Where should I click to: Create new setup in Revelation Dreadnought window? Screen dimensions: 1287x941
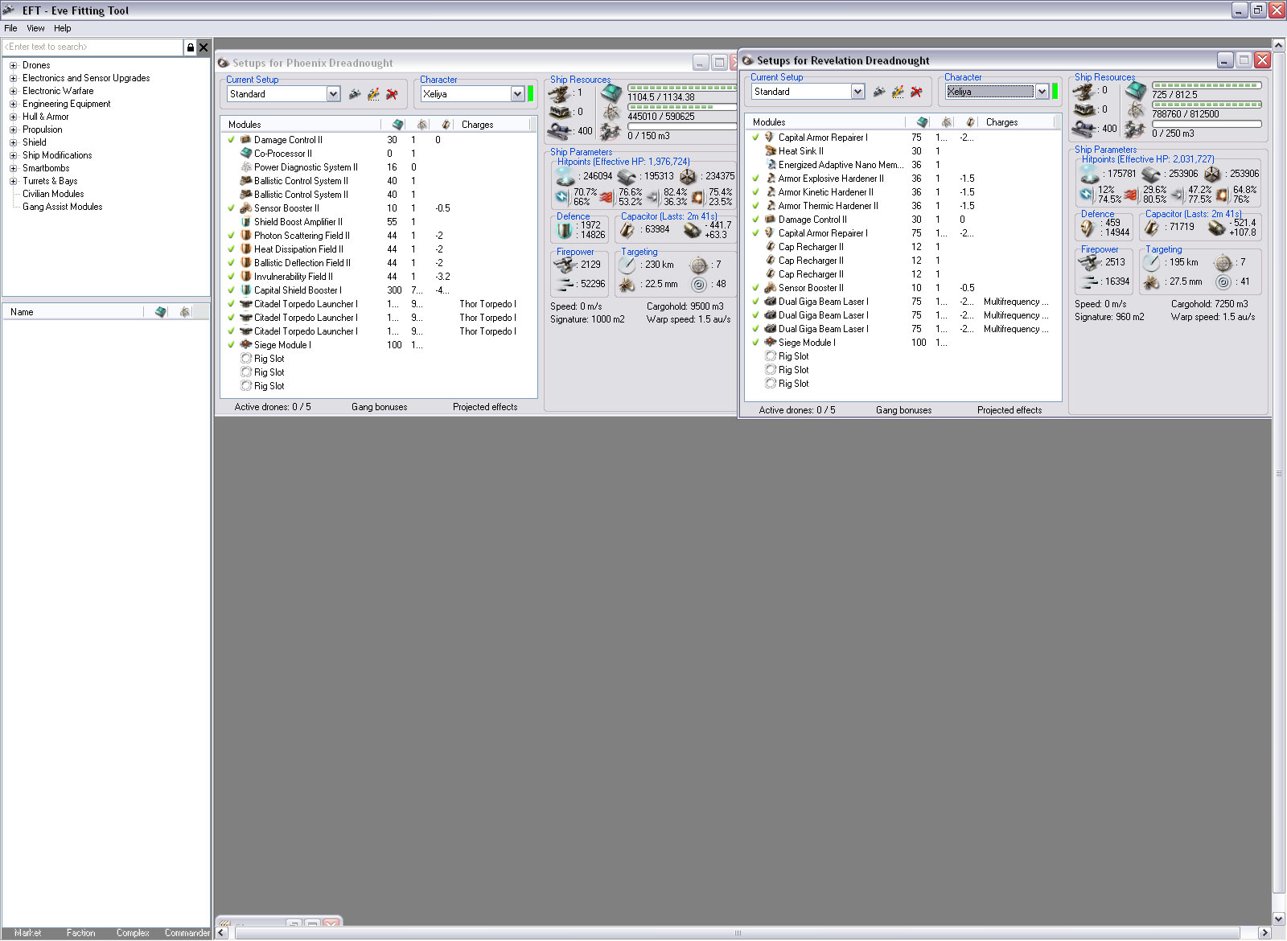[879, 92]
